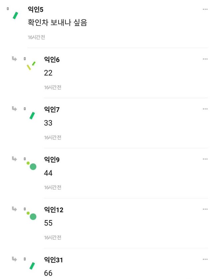Viewport: 213px width, 279px height.
Task: Open the three-dot menu on 익인6's reply
Action: coord(205,59)
